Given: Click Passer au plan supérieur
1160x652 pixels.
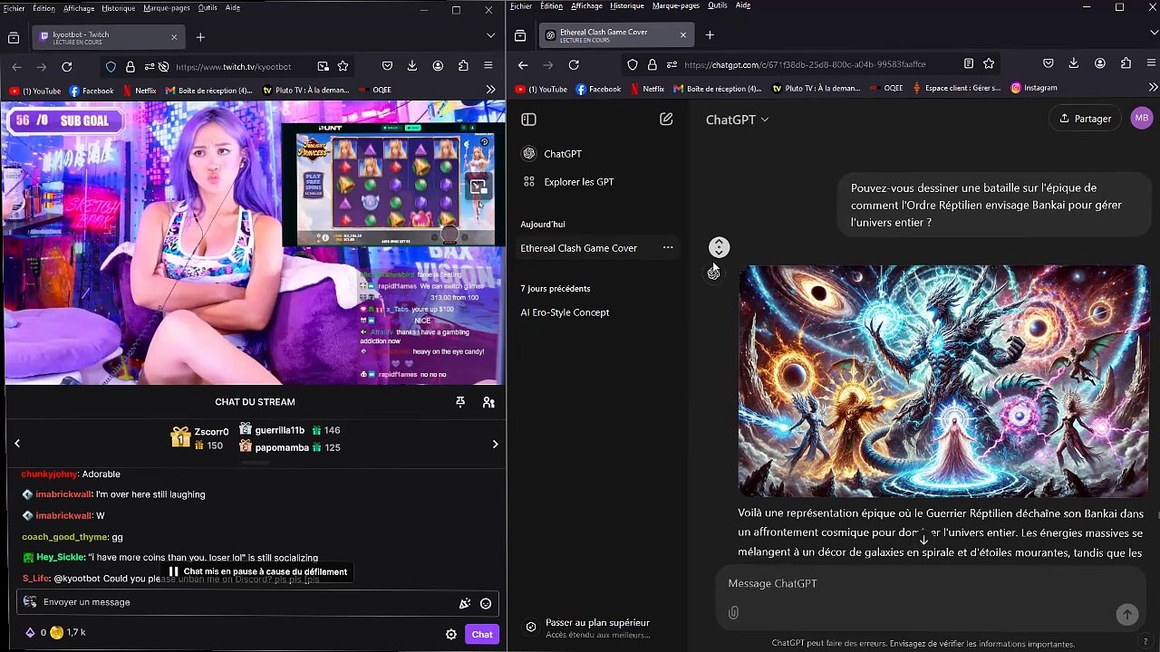Looking at the screenshot, I should (597, 623).
